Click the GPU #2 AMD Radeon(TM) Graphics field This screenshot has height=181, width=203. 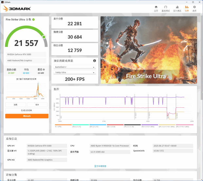[47, 160]
